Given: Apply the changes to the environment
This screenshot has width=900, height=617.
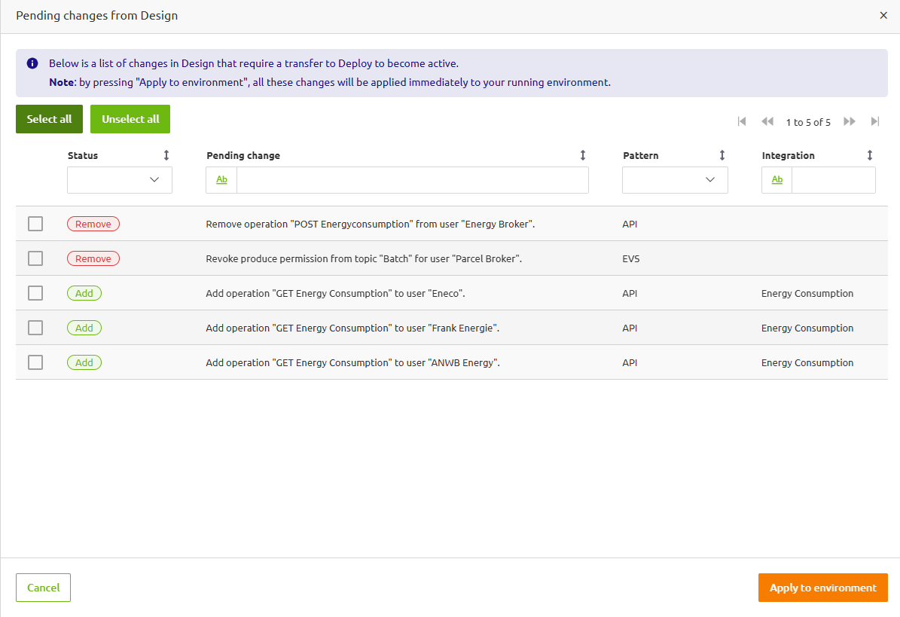Looking at the screenshot, I should click(x=822, y=588).
